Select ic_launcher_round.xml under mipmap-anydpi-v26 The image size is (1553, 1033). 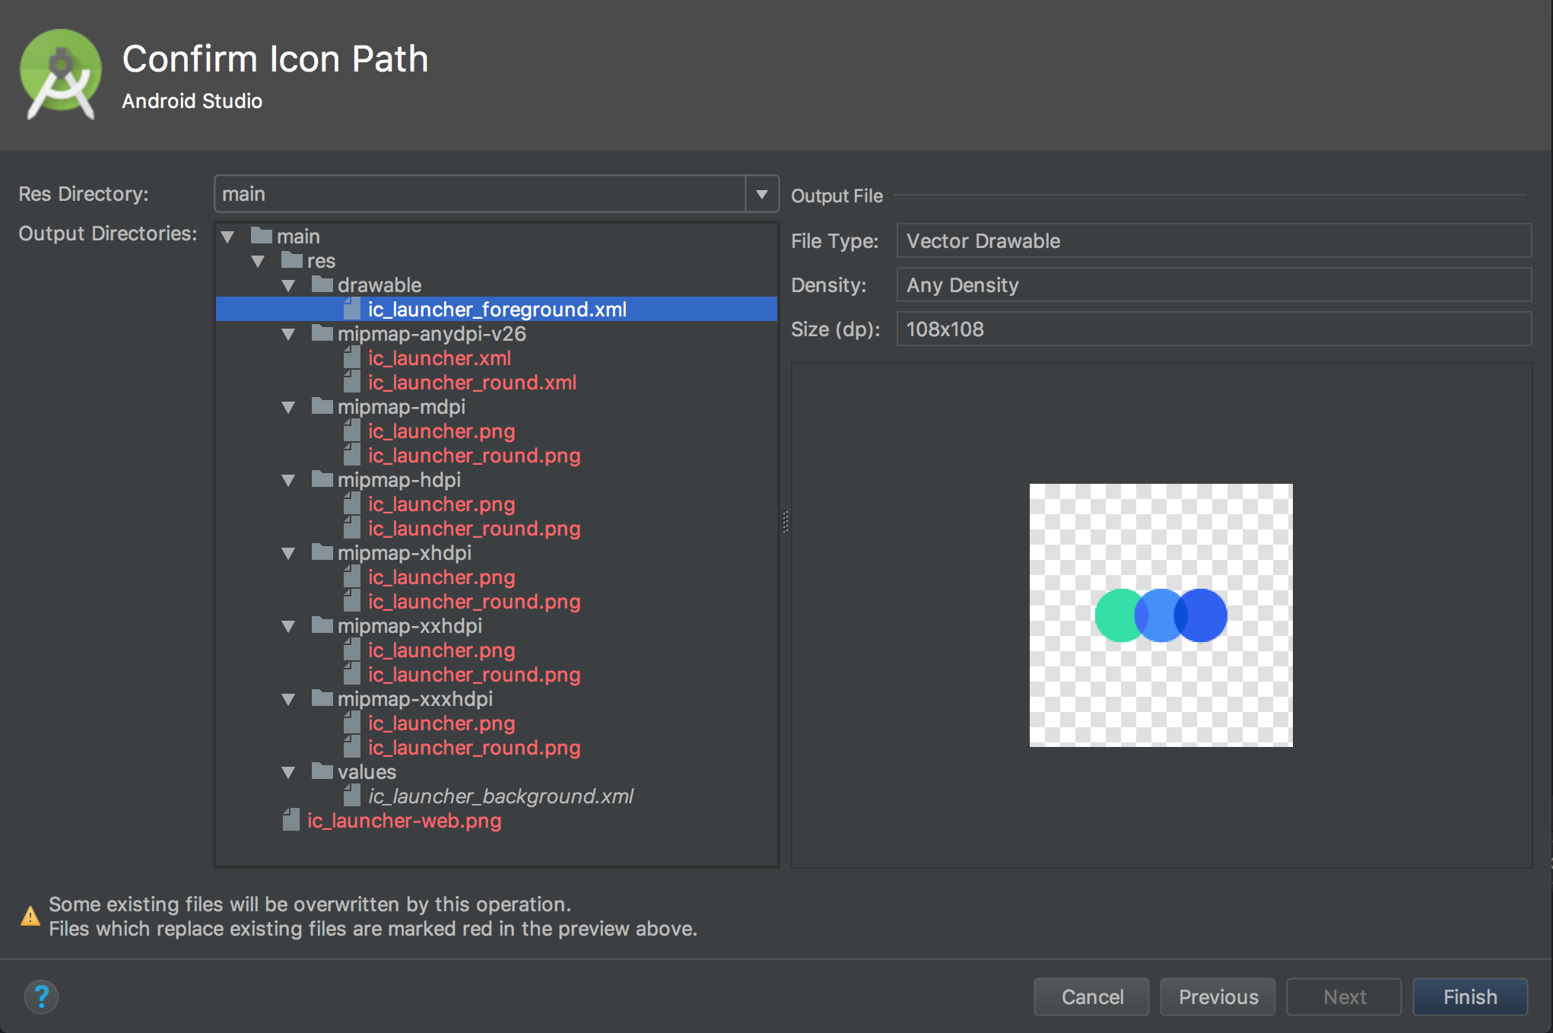click(x=472, y=382)
